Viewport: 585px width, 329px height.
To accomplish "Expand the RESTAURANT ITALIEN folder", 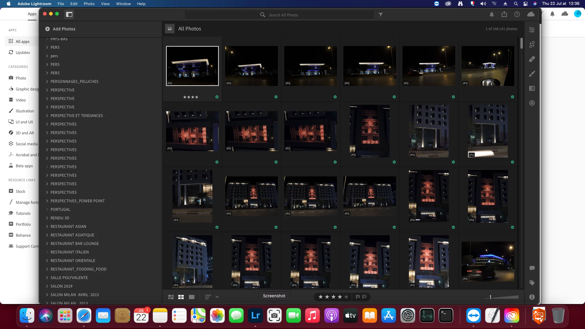I will (47, 252).
